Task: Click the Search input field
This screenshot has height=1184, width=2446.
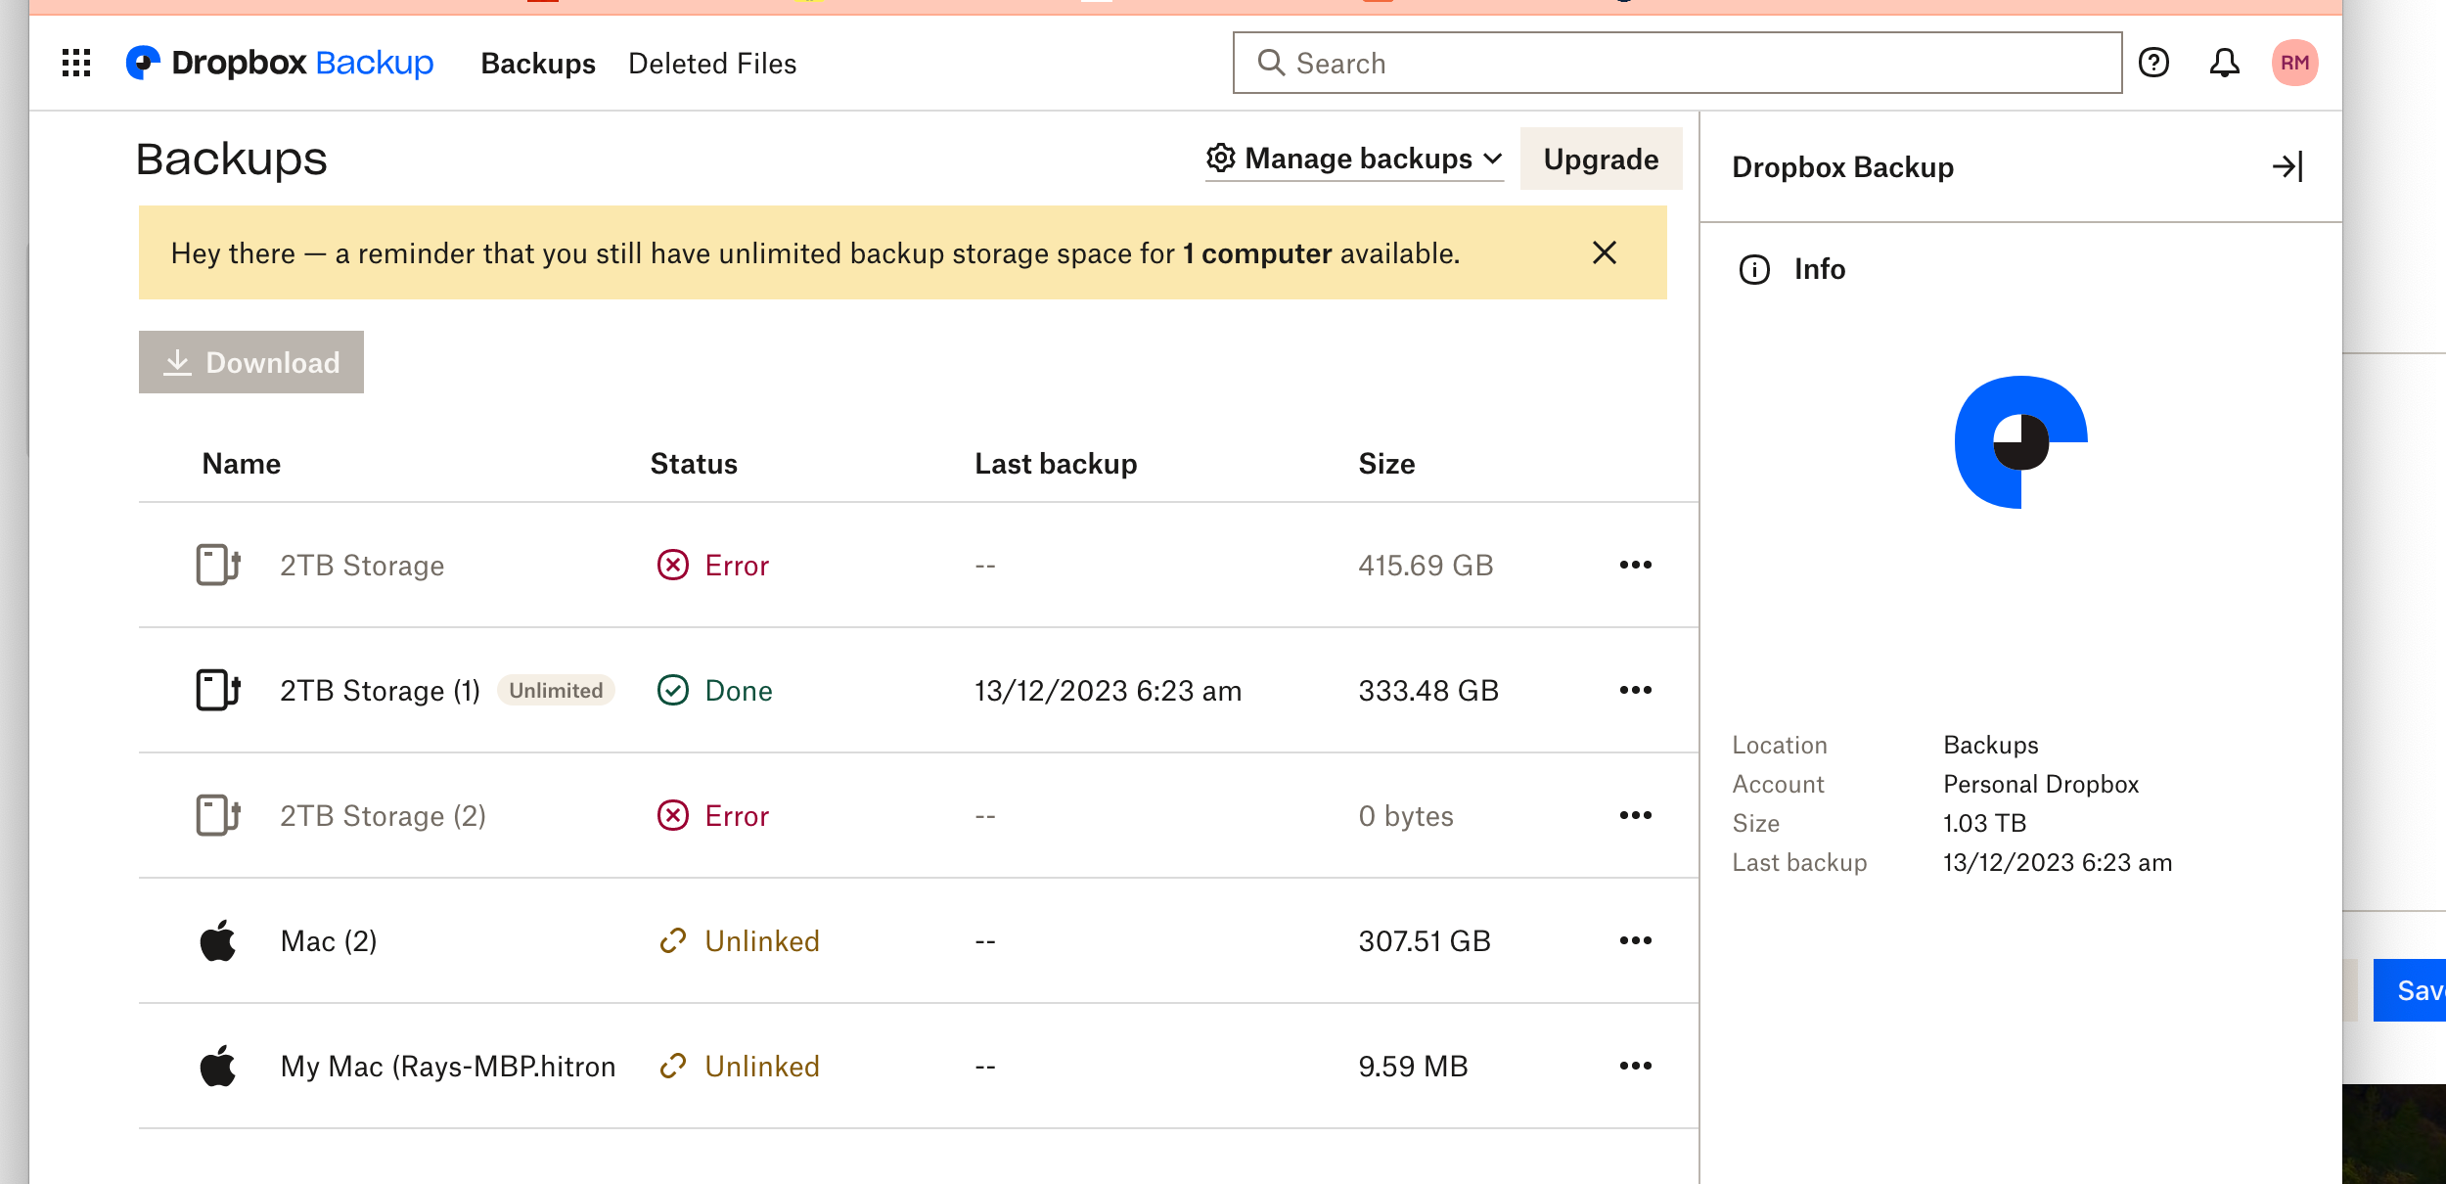Action: click(x=1677, y=64)
